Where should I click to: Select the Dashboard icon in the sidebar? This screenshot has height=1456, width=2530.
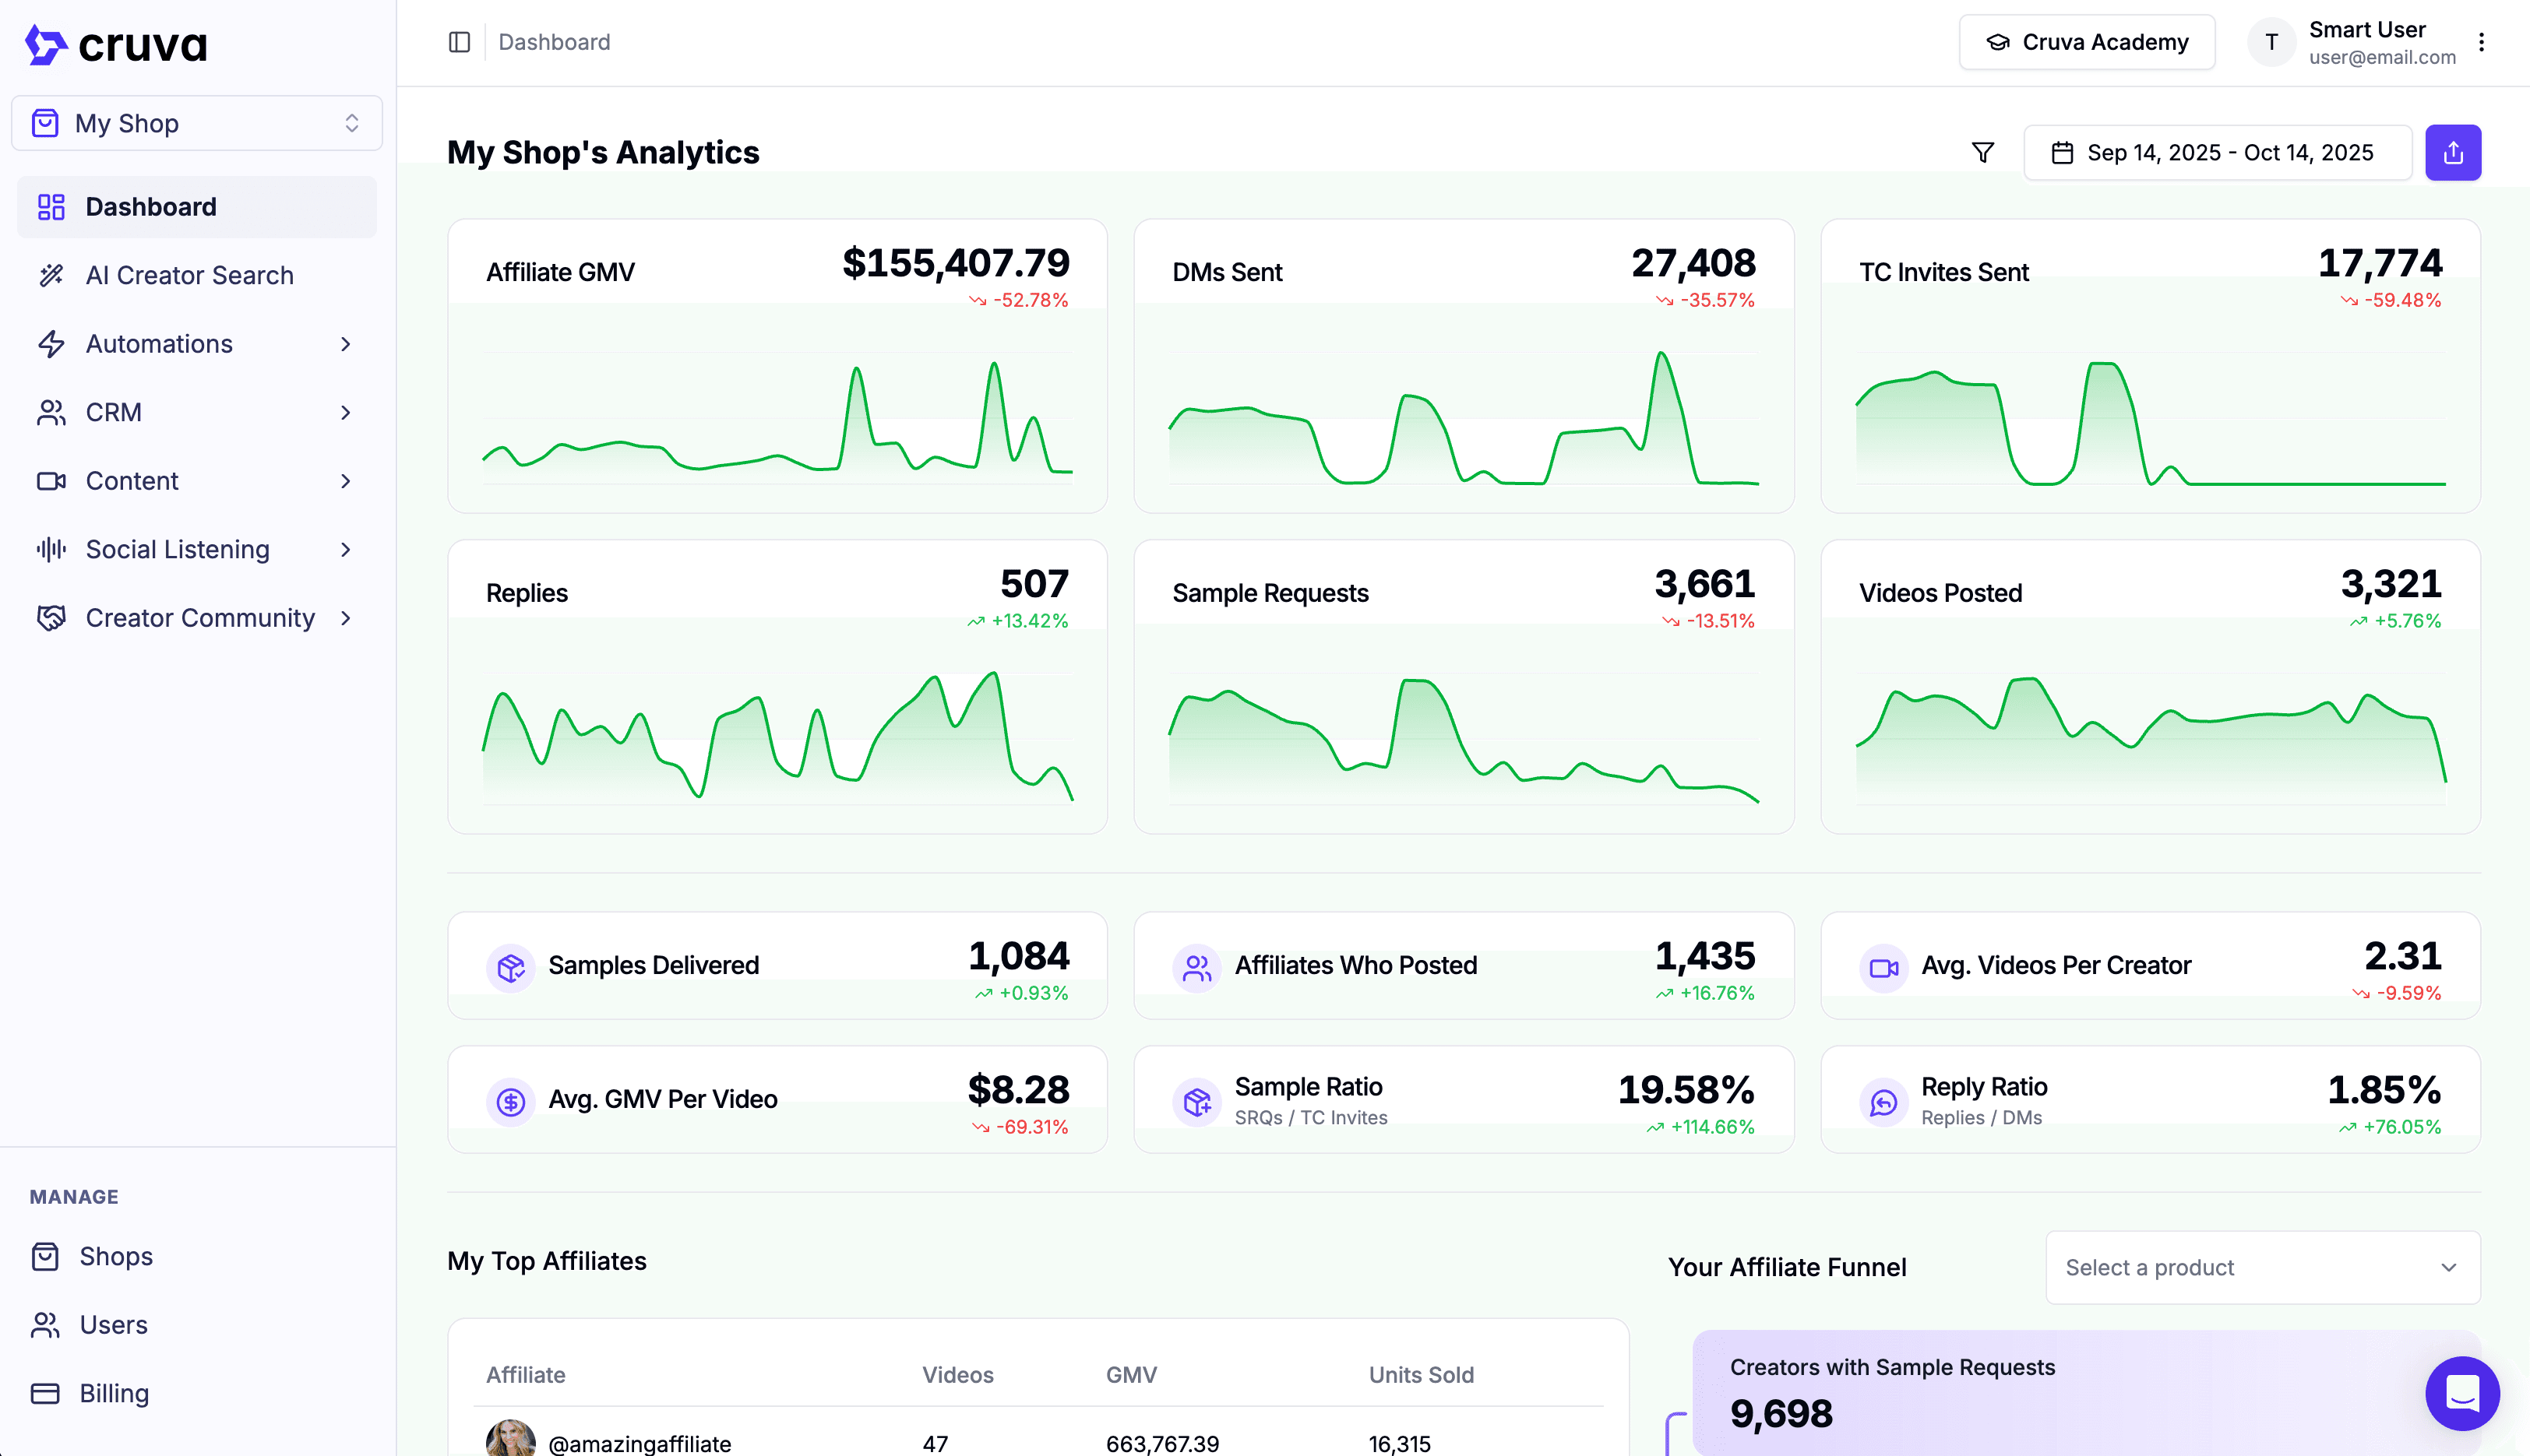(x=51, y=206)
